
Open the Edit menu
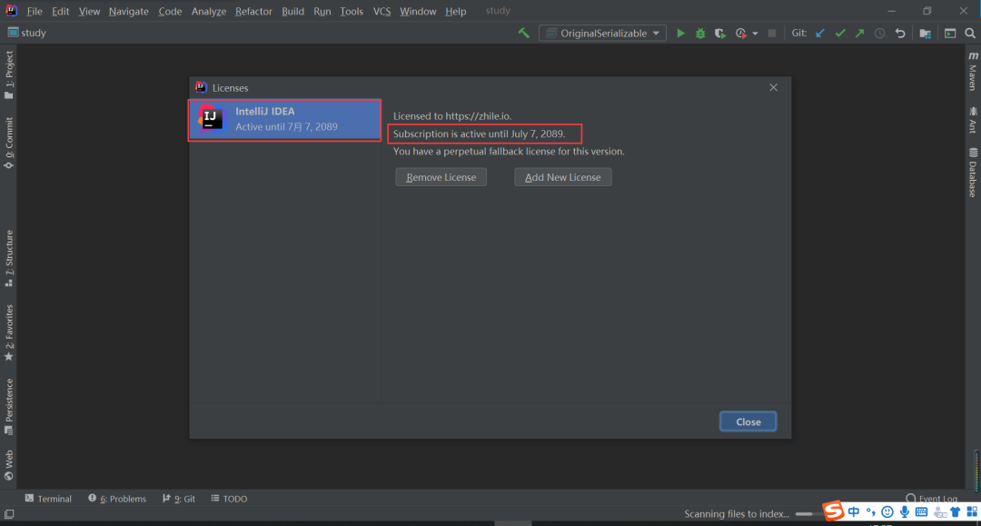pos(61,11)
